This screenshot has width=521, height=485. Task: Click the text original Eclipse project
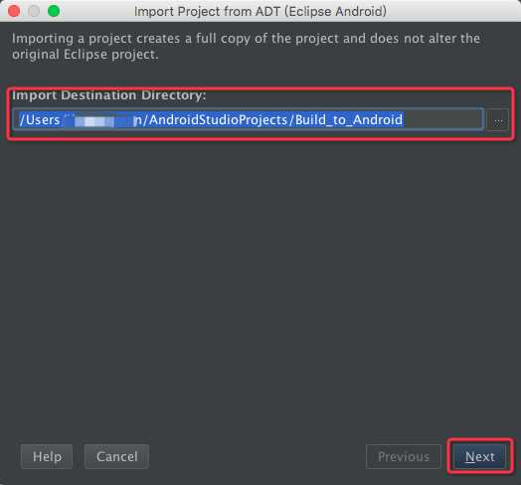pos(86,54)
